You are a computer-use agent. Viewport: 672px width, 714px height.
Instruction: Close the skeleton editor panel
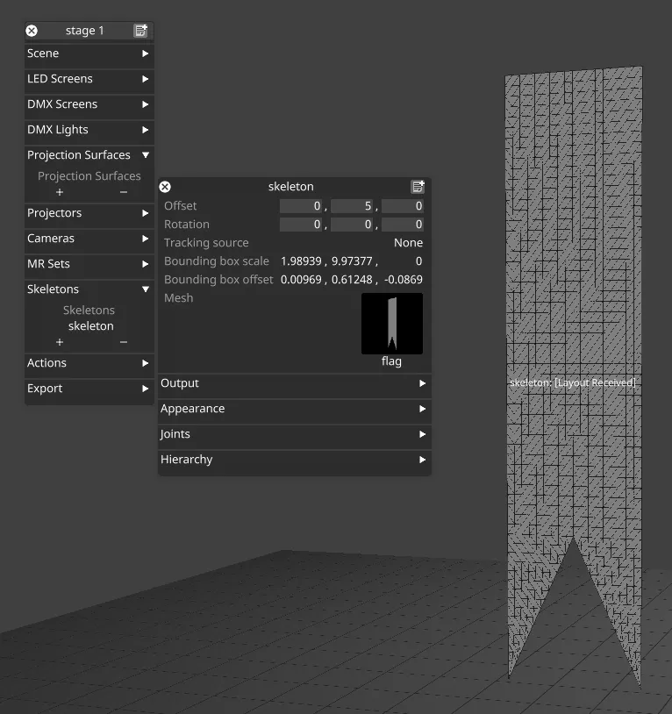point(165,187)
